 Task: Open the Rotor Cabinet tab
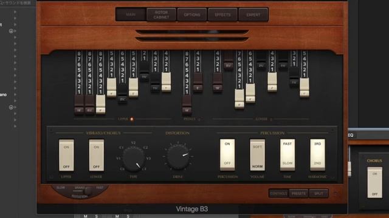[x=161, y=15]
